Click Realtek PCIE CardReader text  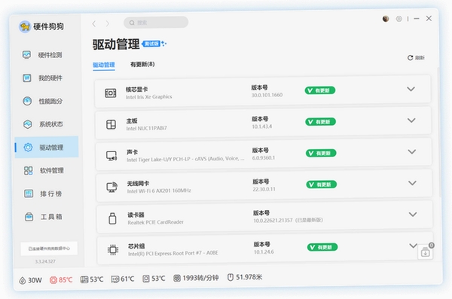156,222
